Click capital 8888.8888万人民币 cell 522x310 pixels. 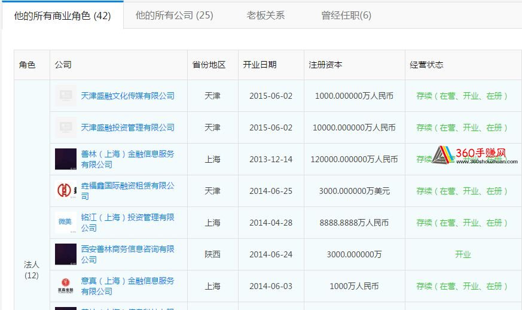pos(354,223)
